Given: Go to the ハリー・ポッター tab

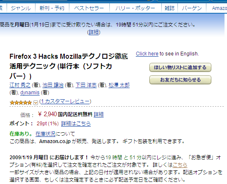Looking at the screenshot, I should pos(135,8).
